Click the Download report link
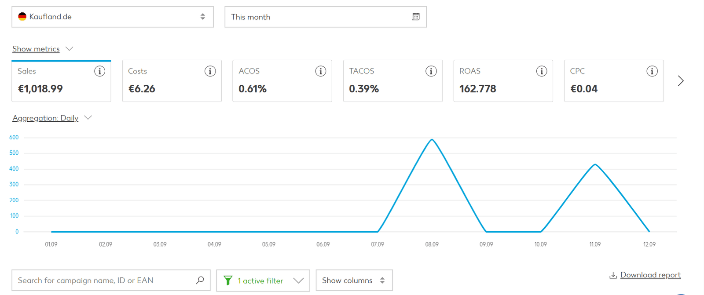 (650, 275)
